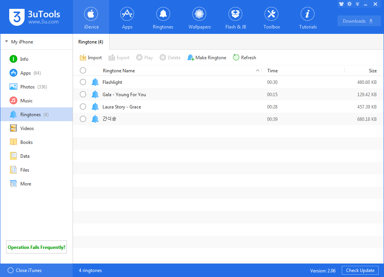The image size is (384, 277).
Task: Toggle the select-all ringtones radio
Action: [x=83, y=71]
